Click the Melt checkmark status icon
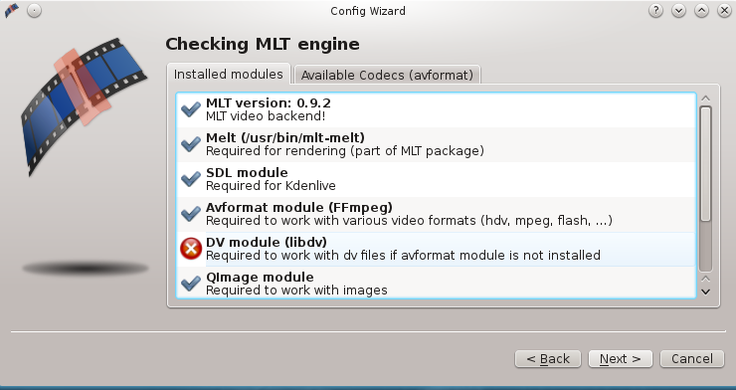 [191, 144]
